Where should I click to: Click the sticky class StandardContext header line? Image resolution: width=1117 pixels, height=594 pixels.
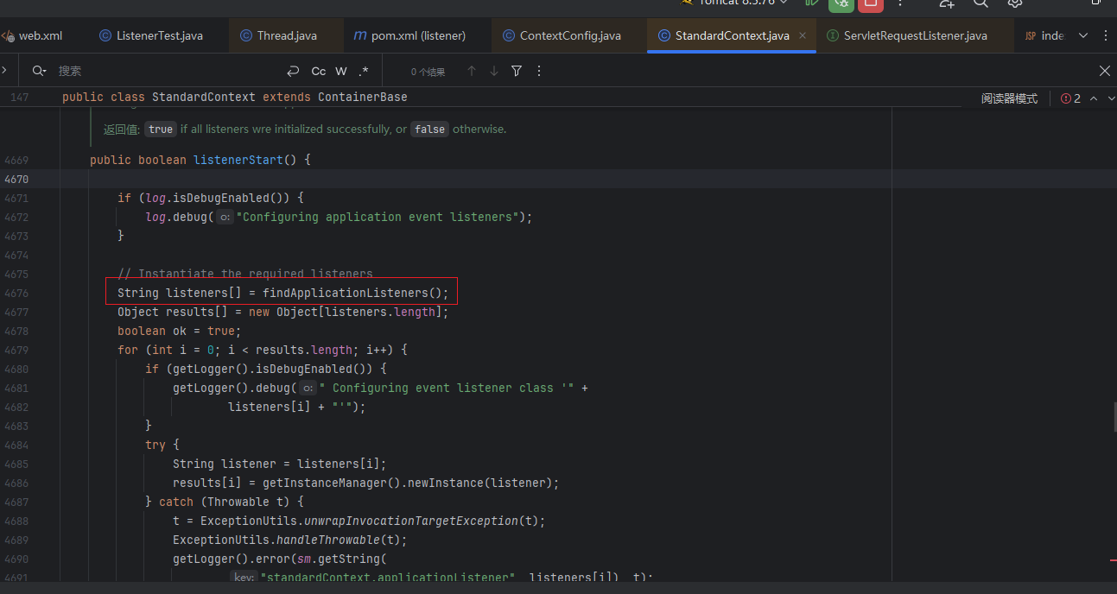[234, 98]
